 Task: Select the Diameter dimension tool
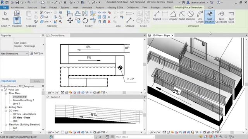click(191, 15)
